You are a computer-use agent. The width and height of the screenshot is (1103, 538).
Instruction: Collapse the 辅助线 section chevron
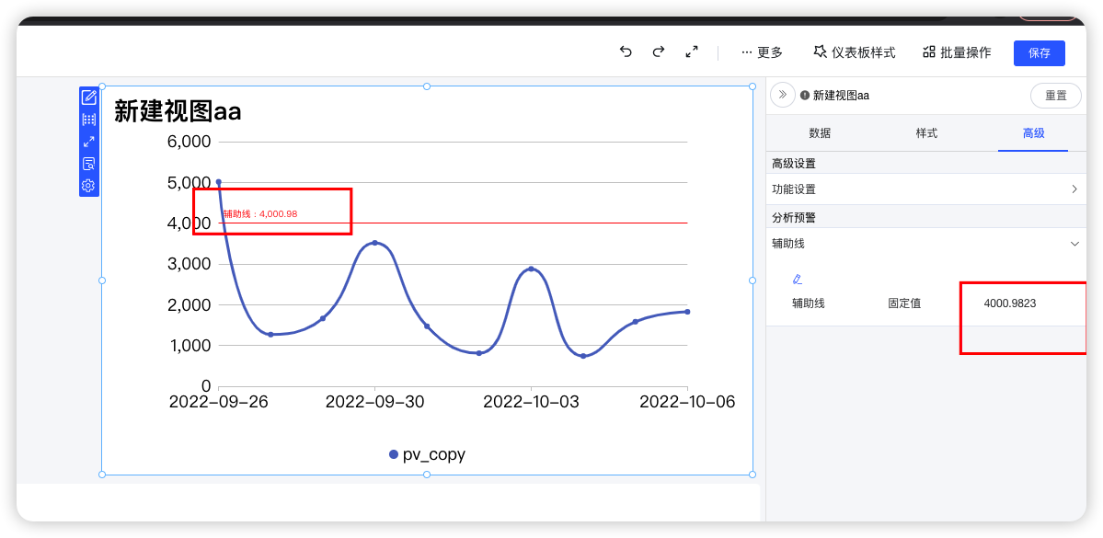pos(1074,244)
